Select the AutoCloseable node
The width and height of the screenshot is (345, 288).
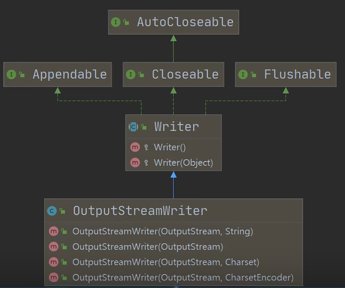coord(174,22)
